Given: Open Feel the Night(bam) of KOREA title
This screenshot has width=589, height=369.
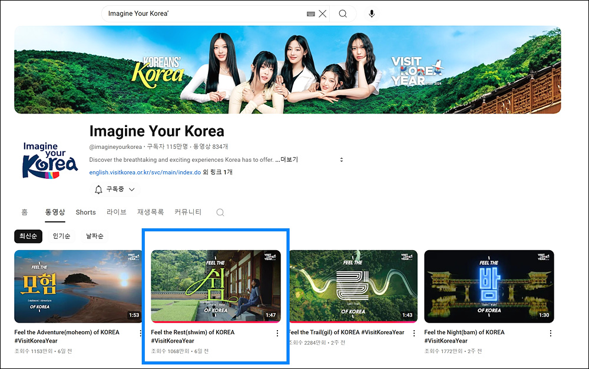Looking at the screenshot, I should tap(464, 337).
